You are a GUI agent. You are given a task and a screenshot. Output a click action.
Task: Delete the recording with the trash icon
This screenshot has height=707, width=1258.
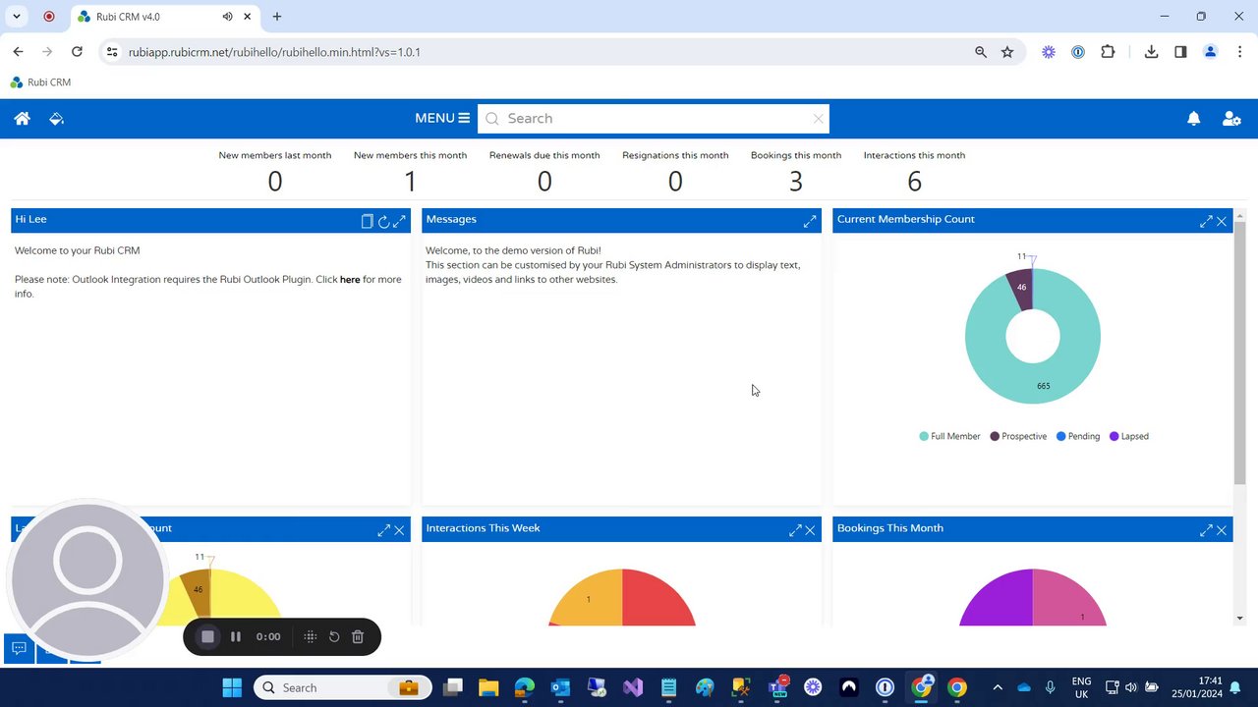[x=358, y=636]
